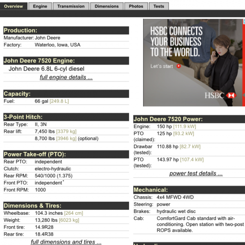Click the HSBC advertisement banner image
This screenshot has height=245, width=245.
click(x=194, y=62)
